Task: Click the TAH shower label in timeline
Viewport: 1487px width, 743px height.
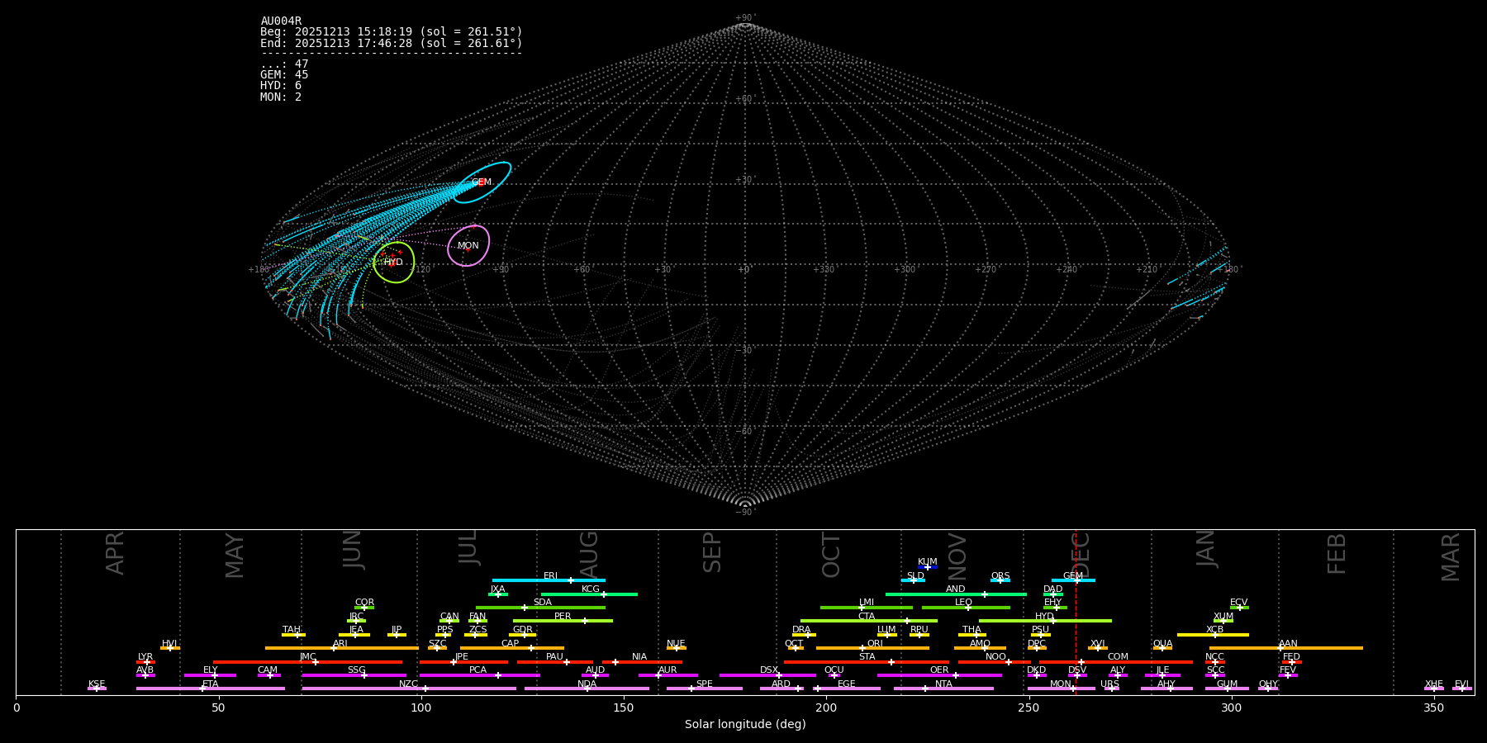Action: [292, 630]
